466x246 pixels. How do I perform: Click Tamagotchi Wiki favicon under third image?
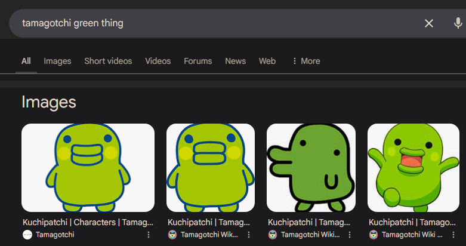pyautogui.click(x=273, y=235)
